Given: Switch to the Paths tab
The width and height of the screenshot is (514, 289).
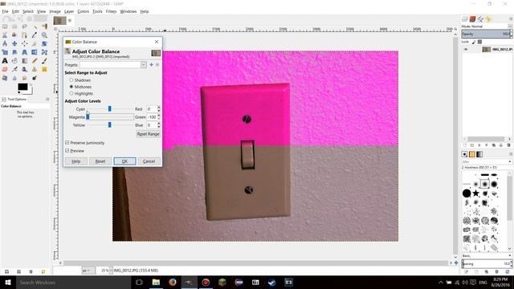Looking at the screenshot, I should 480,19.
